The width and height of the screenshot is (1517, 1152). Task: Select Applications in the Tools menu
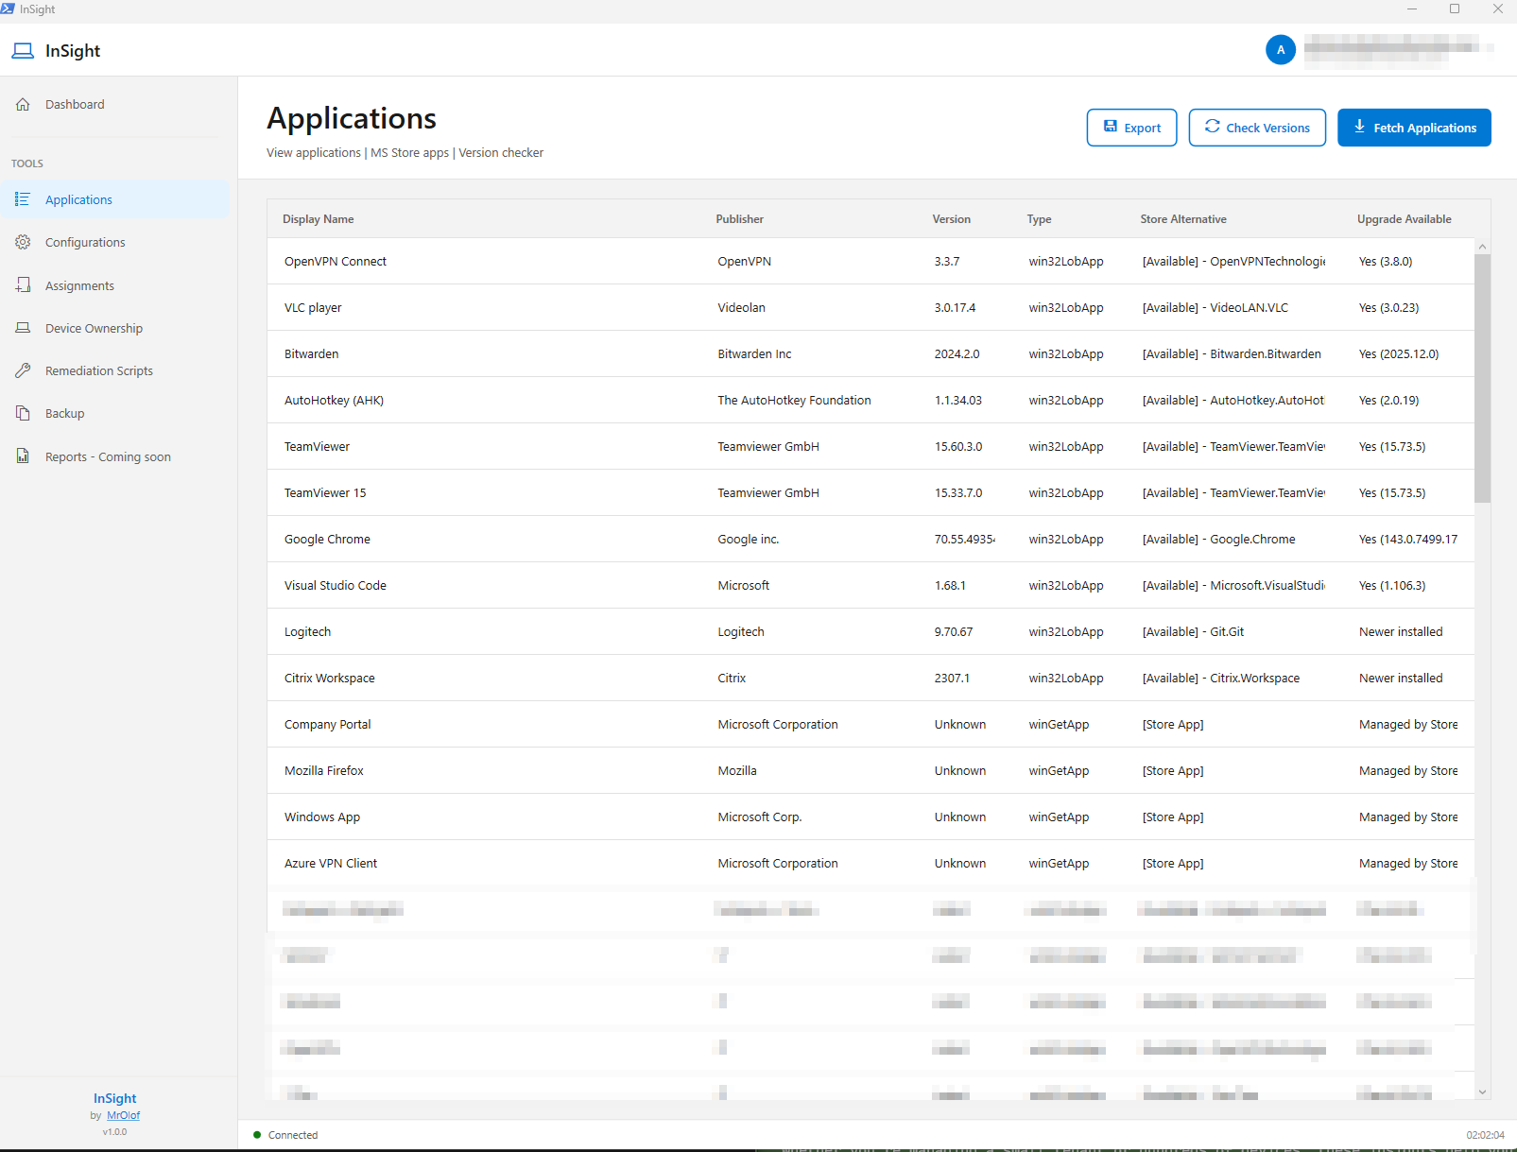[x=114, y=199]
